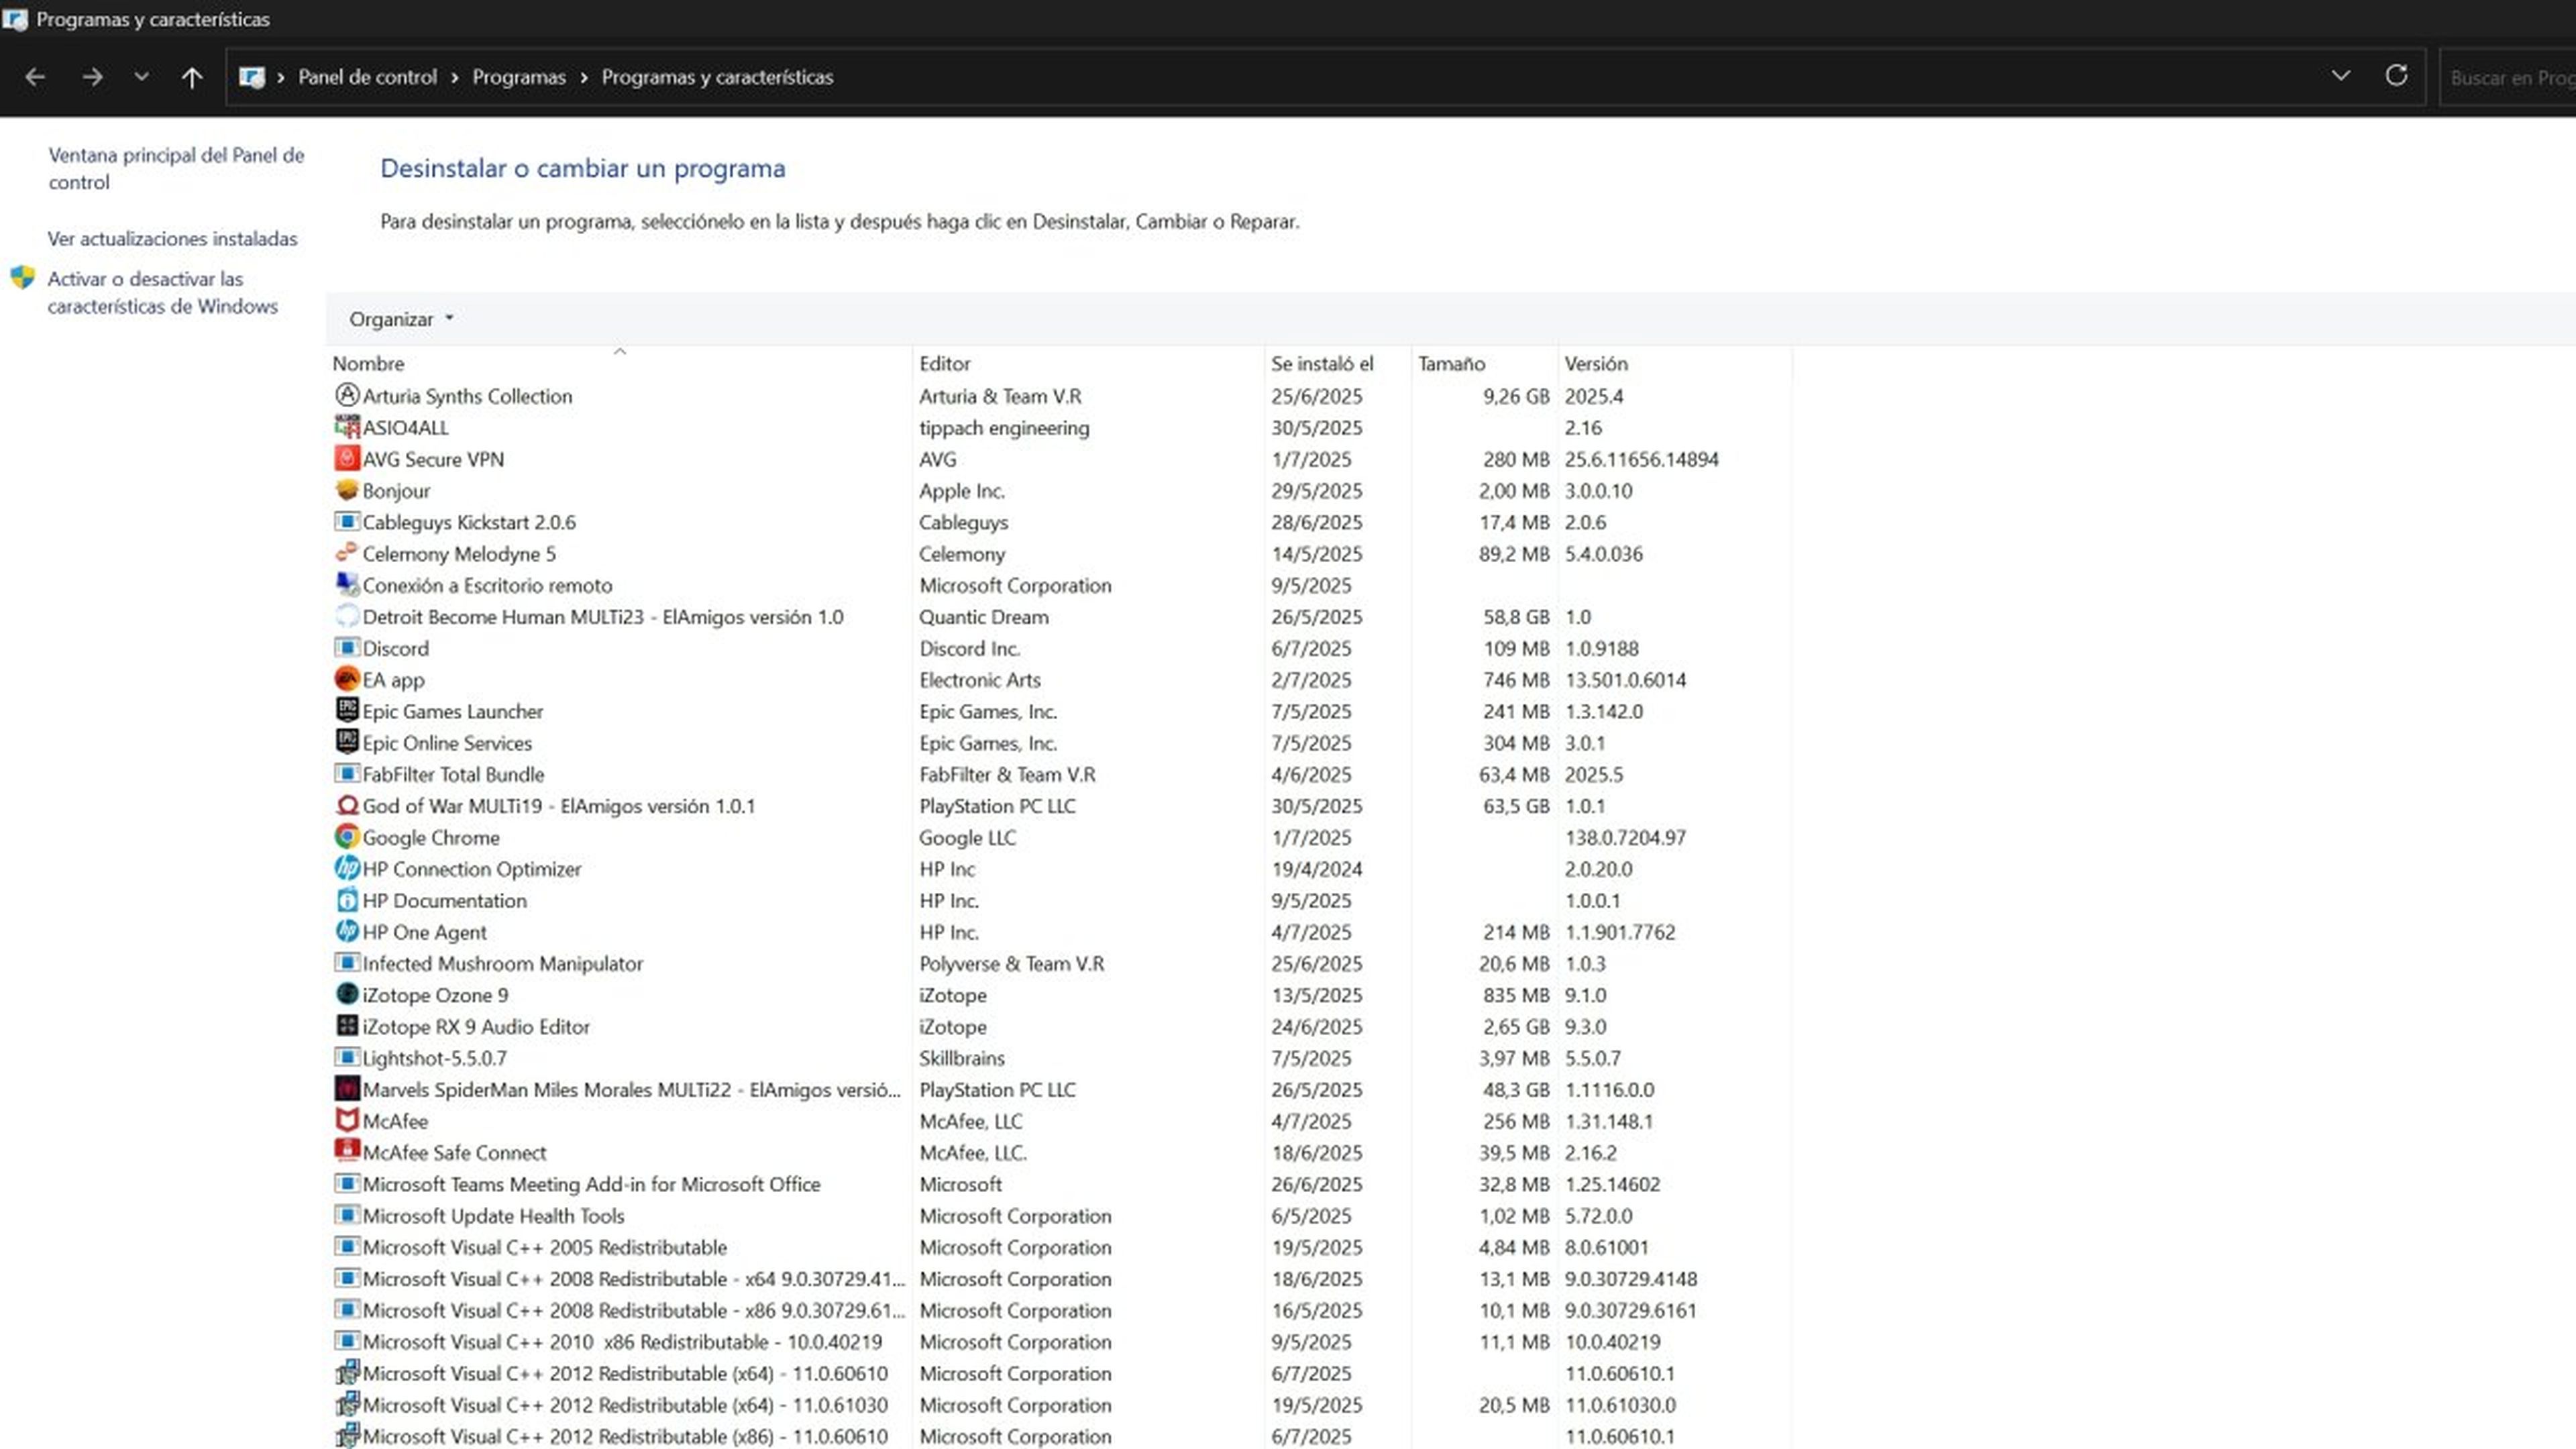
Task: Click Programas y características breadcrumb
Action: [x=717, y=77]
